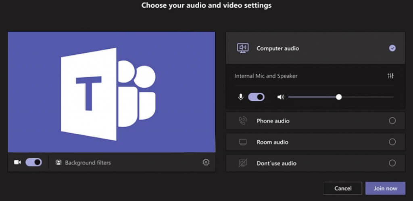Toggle the camera switch off
The image size is (413, 201).
click(34, 162)
